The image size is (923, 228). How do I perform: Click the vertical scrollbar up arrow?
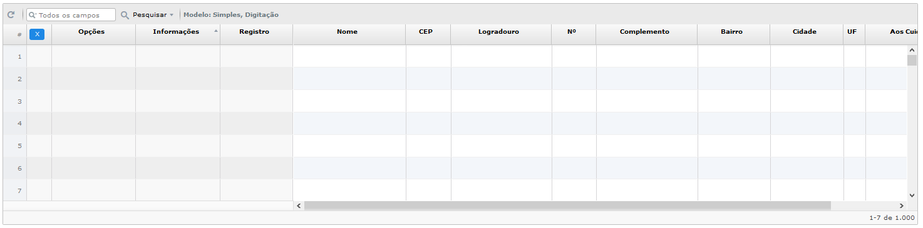tap(912, 50)
